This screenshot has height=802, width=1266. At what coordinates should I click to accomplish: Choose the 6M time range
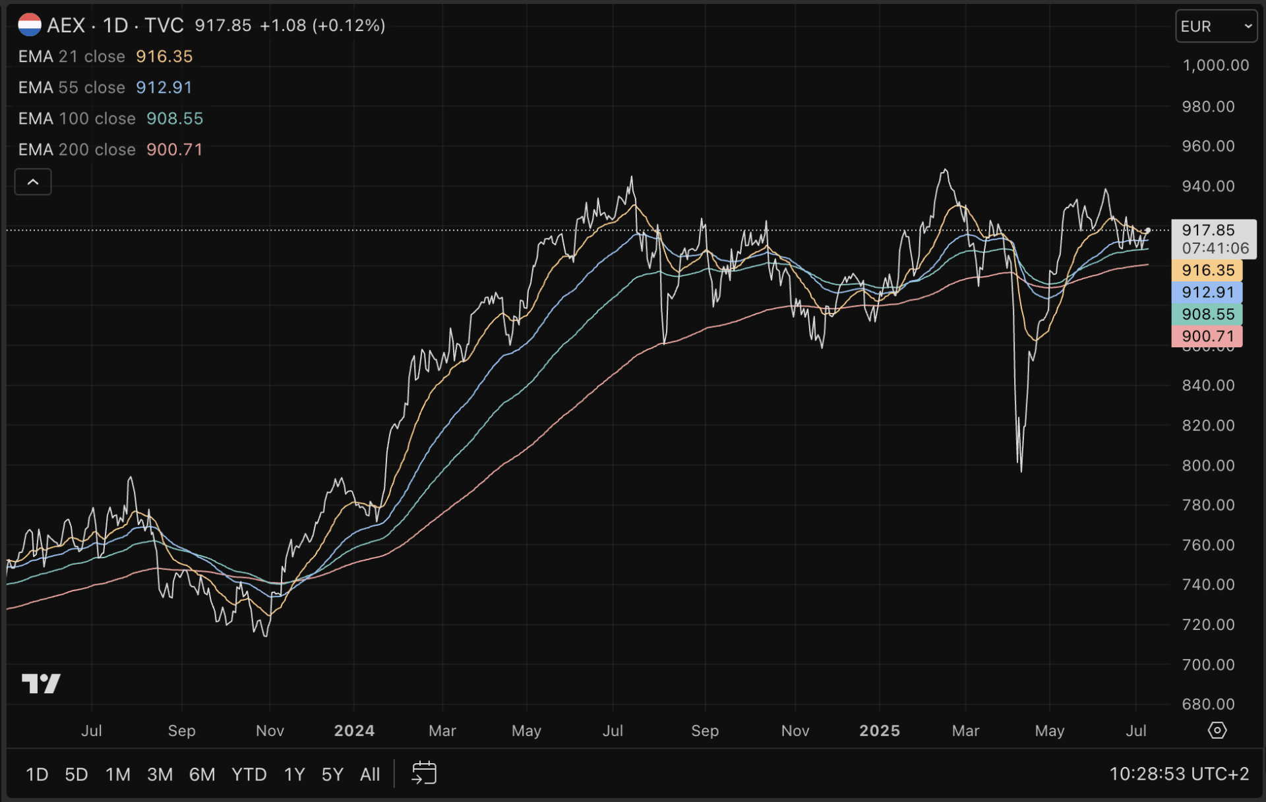(x=202, y=774)
